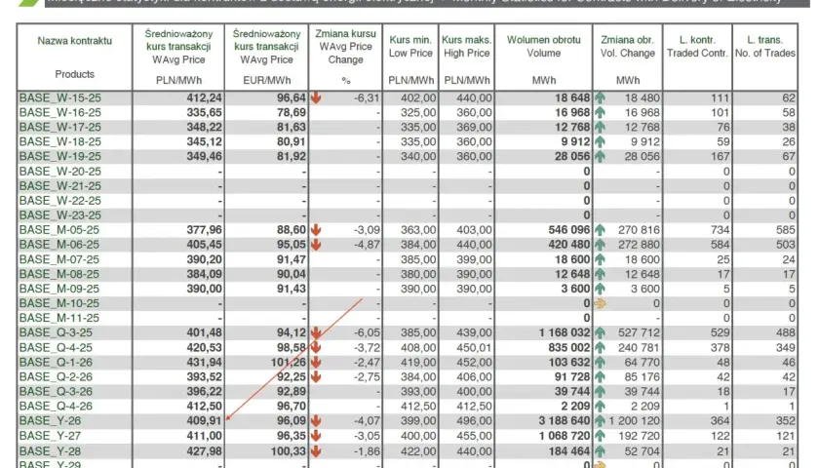Click the "Zmiana obr. Vol. Change" header
The image size is (819, 468).
tap(627, 47)
